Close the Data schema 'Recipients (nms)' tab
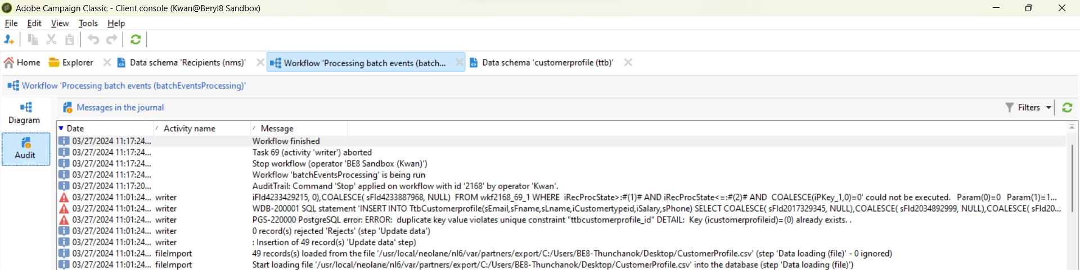Image resolution: width=1080 pixels, height=270 pixels. 260,62
